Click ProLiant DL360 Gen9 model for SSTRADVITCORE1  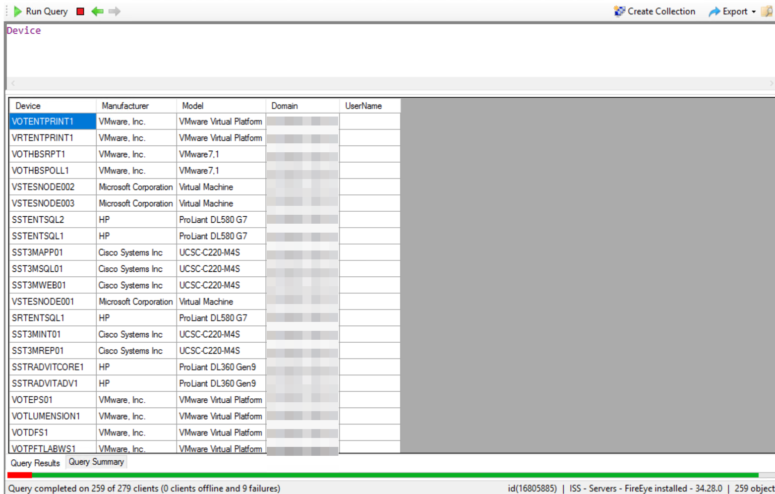tap(221, 367)
